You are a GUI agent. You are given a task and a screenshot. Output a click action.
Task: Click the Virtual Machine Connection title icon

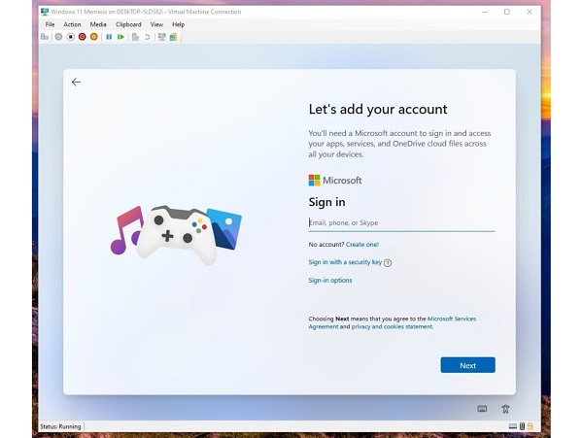pyautogui.click(x=45, y=12)
